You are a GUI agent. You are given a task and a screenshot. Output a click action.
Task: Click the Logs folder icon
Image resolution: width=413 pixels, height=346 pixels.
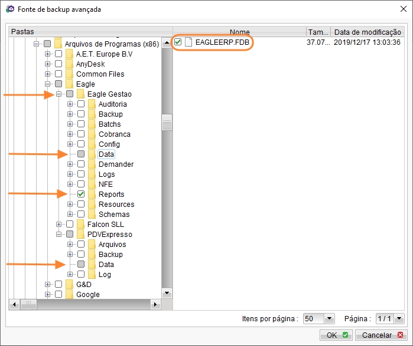92,174
